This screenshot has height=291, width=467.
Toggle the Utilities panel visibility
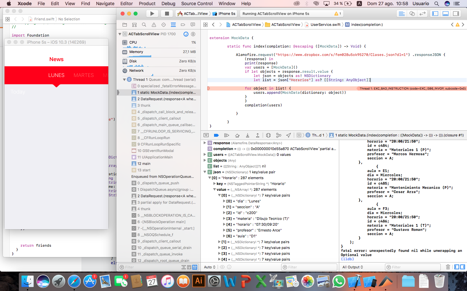[x=456, y=14]
